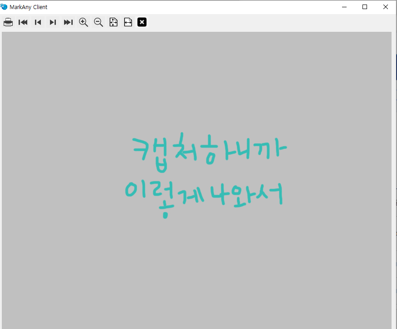The image size is (397, 329).
Task: Click the MarkAny Client title bar icon
Action: (x=4, y=7)
